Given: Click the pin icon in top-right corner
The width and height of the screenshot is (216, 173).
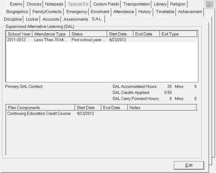Looking at the screenshot, I should point(209,5).
